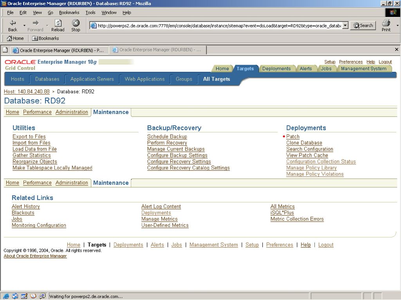Click the Search button in toolbar

click(x=363, y=25)
